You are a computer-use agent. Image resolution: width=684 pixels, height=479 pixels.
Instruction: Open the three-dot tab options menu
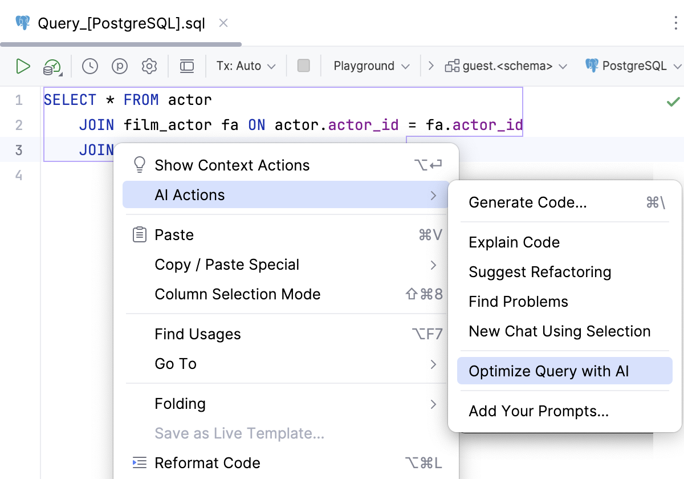point(676,23)
